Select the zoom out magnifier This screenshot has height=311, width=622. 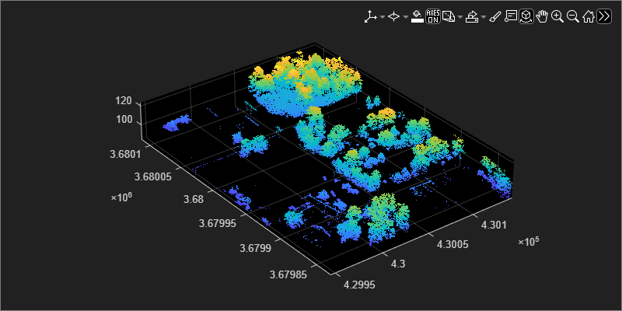[572, 16]
